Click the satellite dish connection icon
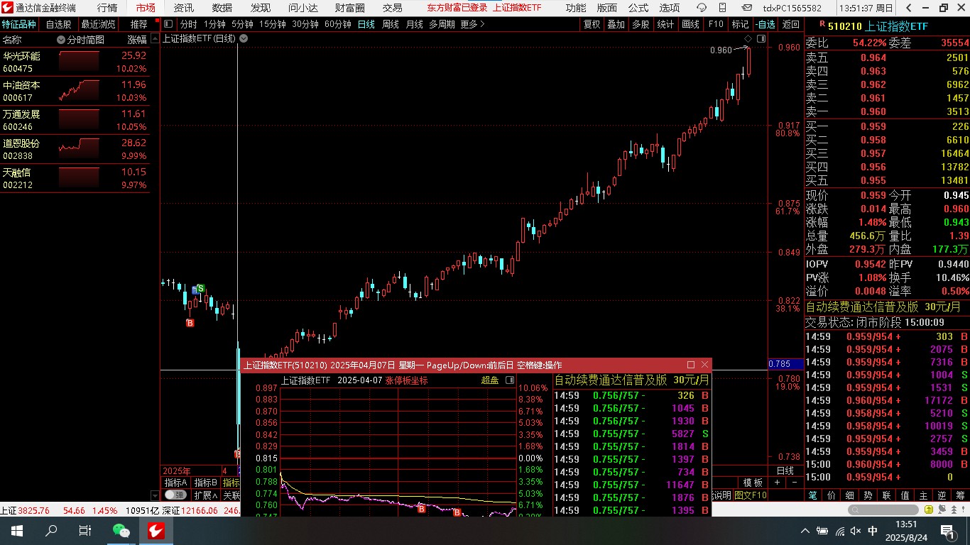This screenshot has height=545, width=970. click(942, 510)
